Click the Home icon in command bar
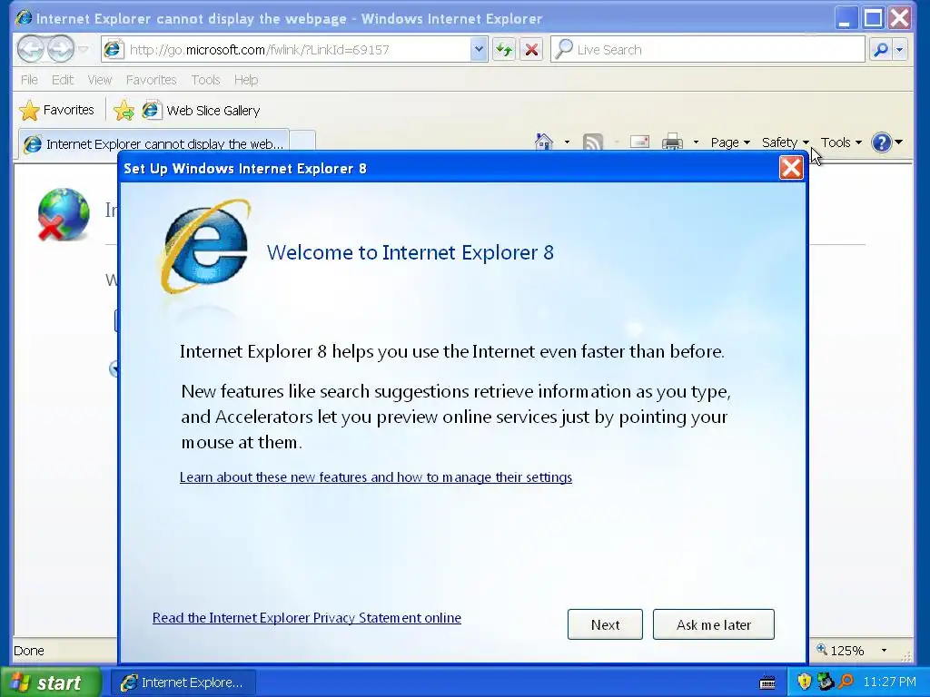This screenshot has width=930, height=697. 544,142
